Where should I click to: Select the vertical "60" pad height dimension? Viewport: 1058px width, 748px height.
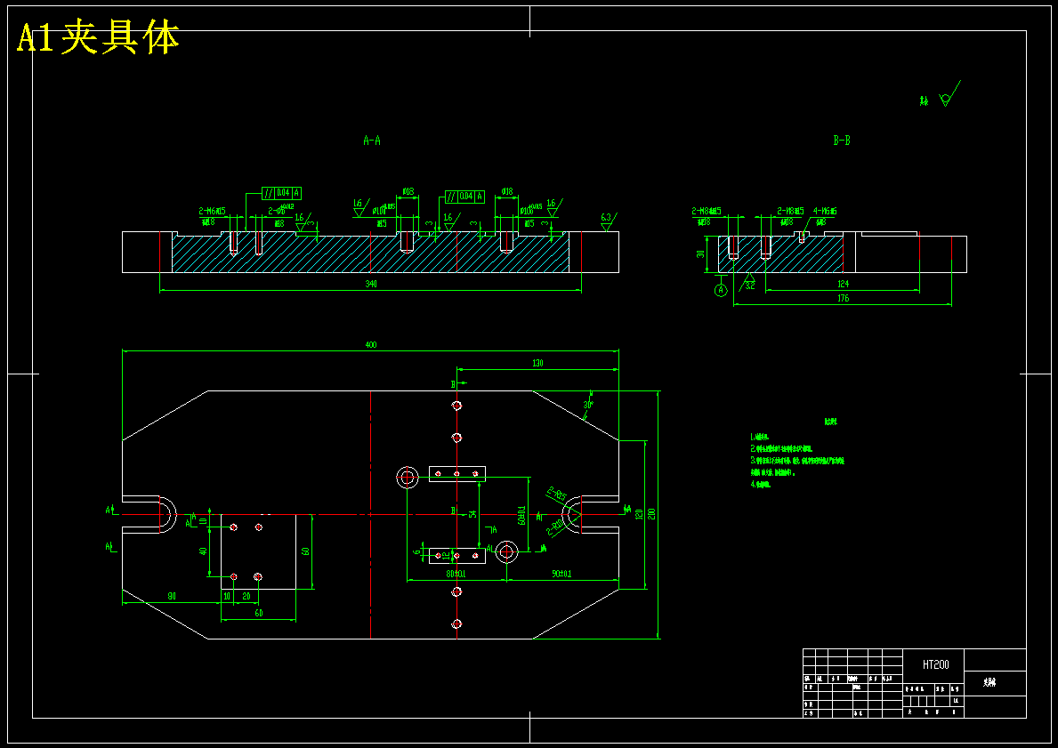(x=306, y=551)
